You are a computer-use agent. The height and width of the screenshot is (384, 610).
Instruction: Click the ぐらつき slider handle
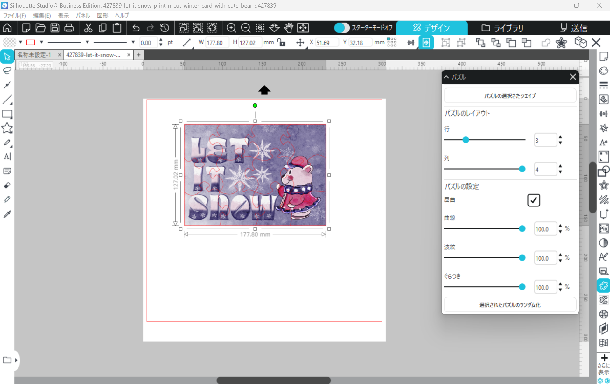(522, 287)
